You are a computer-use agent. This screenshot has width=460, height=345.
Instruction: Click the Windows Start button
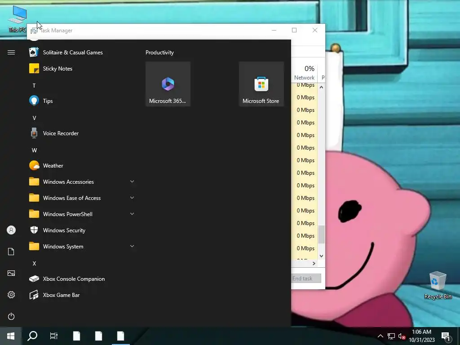click(x=11, y=336)
